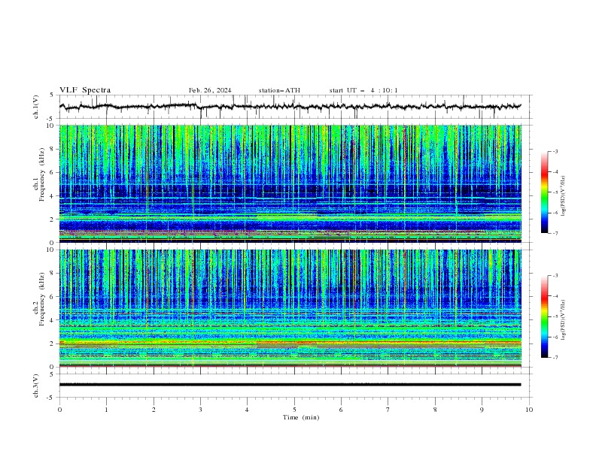
Task: Click the ch.1 "Frequency (kHz)" axis label
Action: (x=41, y=174)
